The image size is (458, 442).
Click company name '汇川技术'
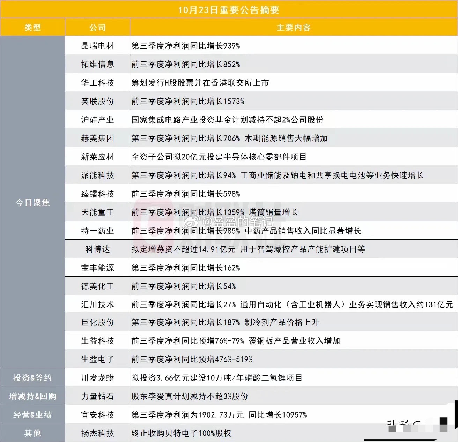coord(97,304)
